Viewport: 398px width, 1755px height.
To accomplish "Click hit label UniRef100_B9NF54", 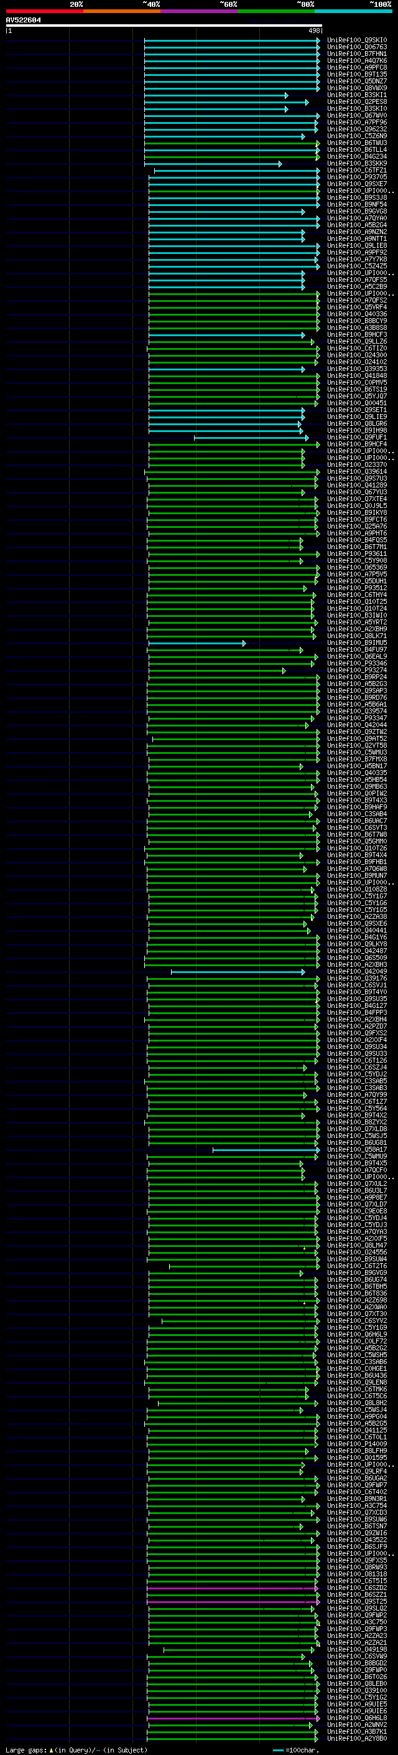I will coord(357,204).
